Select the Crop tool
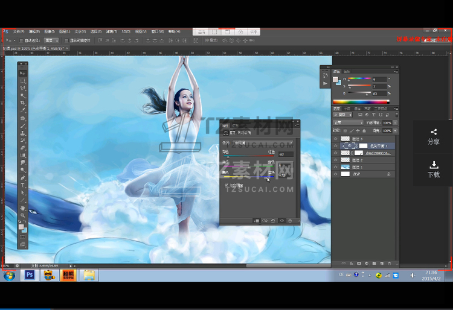Screen dimensions: 453x310 pos(23,103)
